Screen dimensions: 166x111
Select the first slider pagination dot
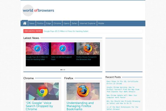pyautogui.click(x=61, y=70)
